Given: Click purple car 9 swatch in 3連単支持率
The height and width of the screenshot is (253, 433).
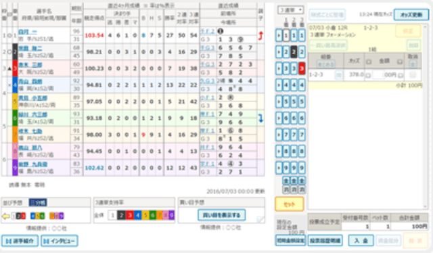Looking at the screenshot, I should pos(172,215).
